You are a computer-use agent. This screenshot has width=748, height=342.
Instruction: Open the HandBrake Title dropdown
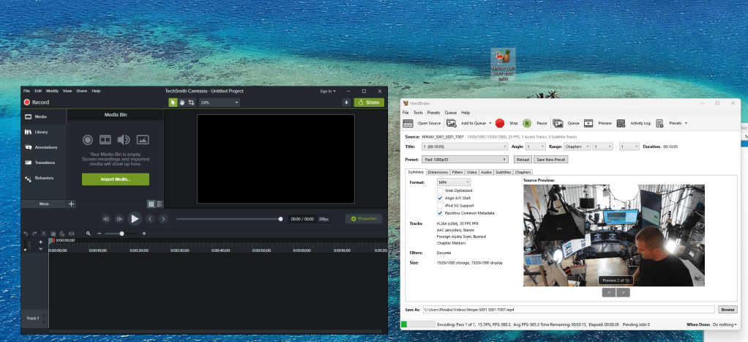click(x=464, y=146)
